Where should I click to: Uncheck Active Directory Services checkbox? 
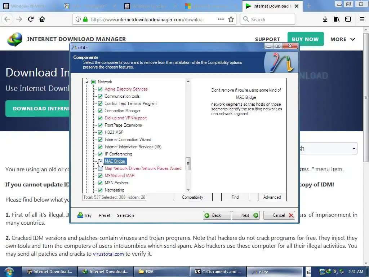(x=100, y=89)
